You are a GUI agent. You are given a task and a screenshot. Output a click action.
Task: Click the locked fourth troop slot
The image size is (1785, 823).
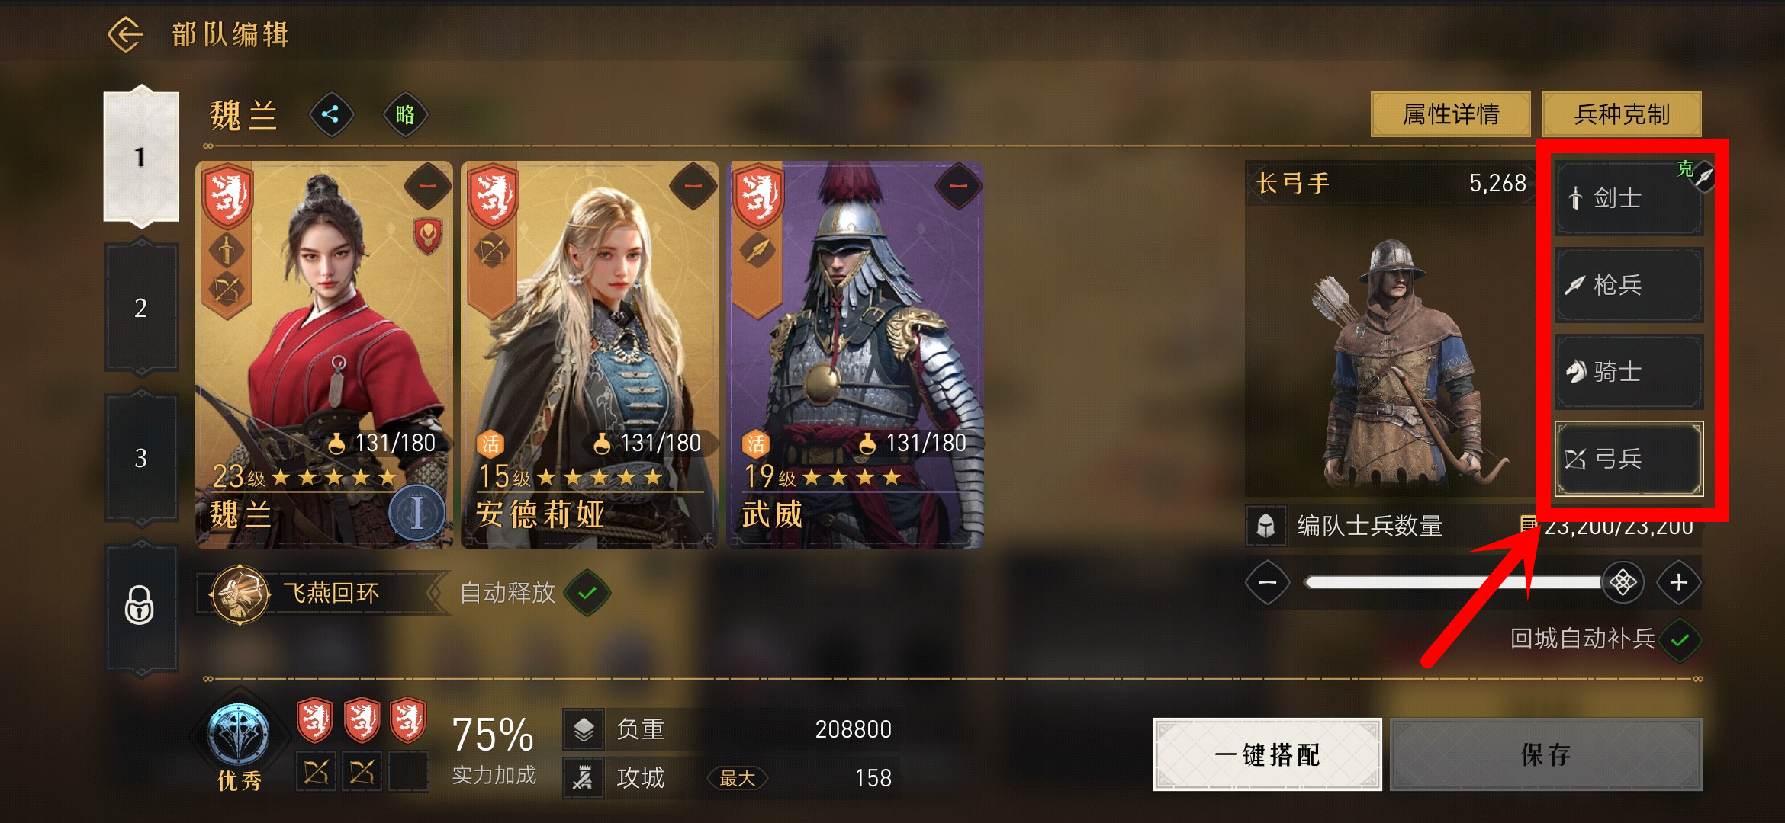(x=140, y=607)
